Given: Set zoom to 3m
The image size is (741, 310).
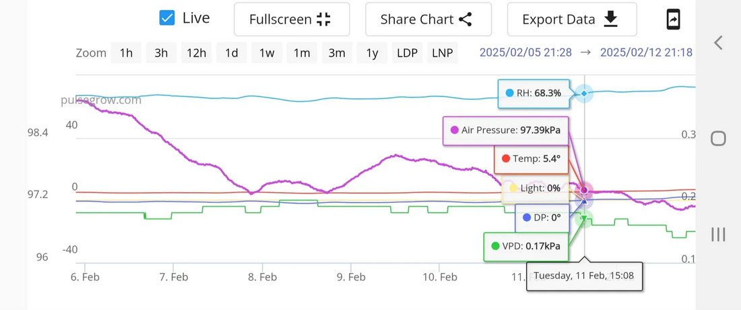Looking at the screenshot, I should (336, 53).
